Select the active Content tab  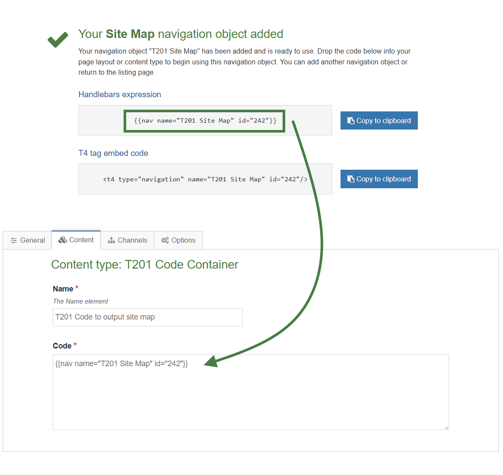pyautogui.click(x=76, y=240)
